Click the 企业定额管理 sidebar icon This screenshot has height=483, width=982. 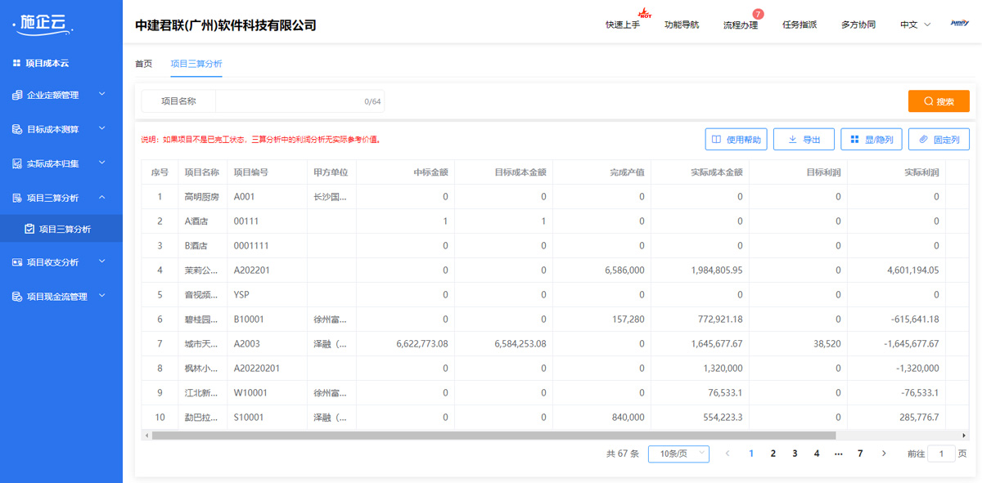17,95
